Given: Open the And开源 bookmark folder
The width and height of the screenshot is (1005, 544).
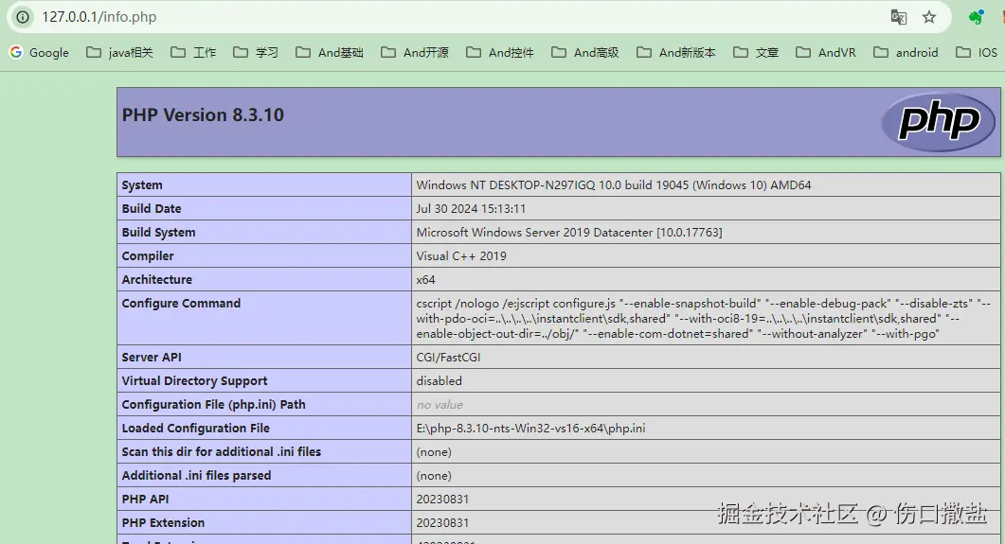Looking at the screenshot, I should 415,52.
